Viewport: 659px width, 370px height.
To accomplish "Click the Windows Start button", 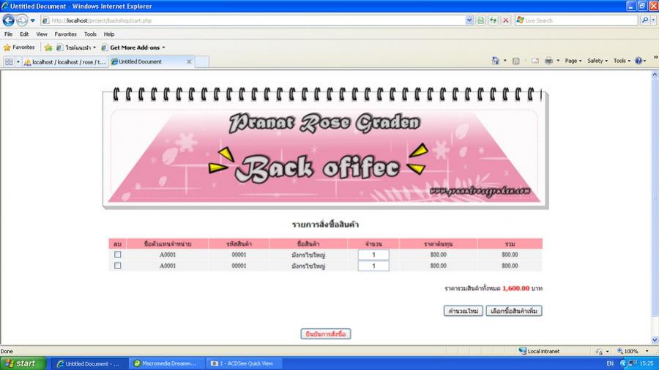I will 23,363.
